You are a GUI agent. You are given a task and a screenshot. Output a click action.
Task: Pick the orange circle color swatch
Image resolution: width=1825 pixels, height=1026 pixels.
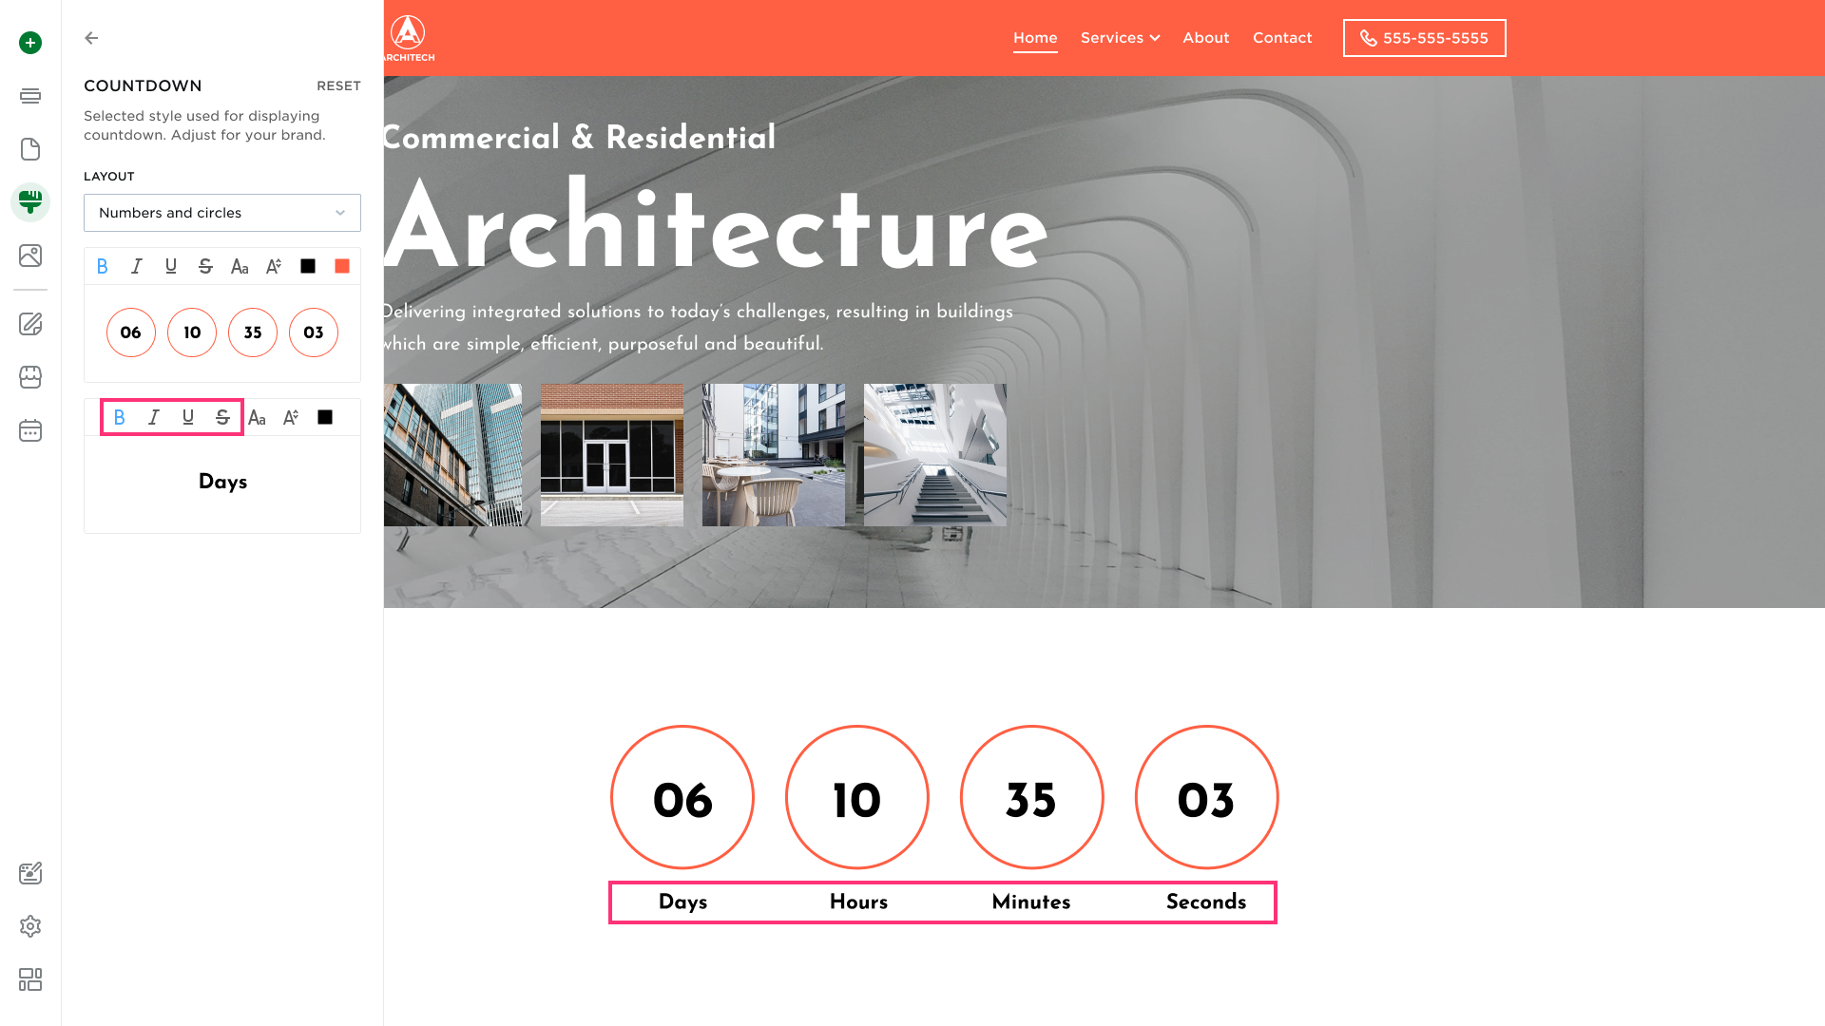pos(342,266)
